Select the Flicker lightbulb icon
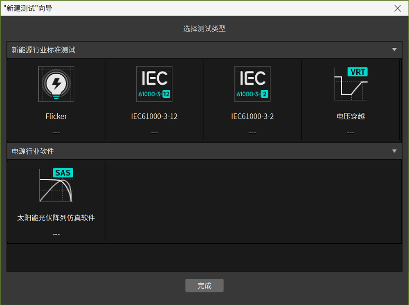The image size is (409, 305). (x=56, y=84)
